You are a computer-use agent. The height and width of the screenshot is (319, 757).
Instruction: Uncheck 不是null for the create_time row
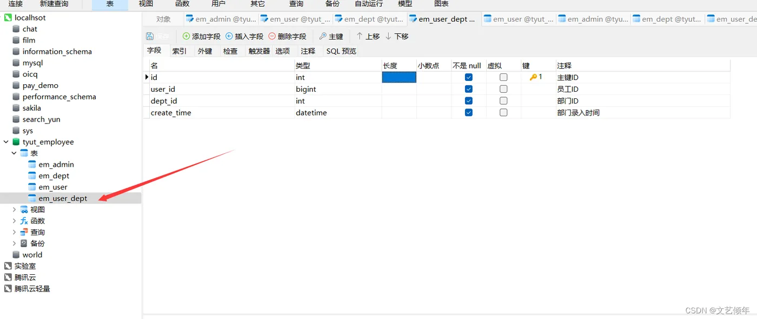click(x=468, y=112)
